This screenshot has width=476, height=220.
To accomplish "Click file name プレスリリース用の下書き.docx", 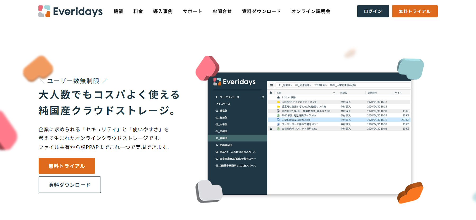I will (300, 124).
